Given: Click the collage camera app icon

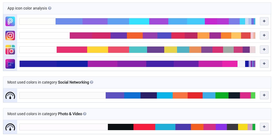Looking at the screenshot, I should tap(10, 50).
